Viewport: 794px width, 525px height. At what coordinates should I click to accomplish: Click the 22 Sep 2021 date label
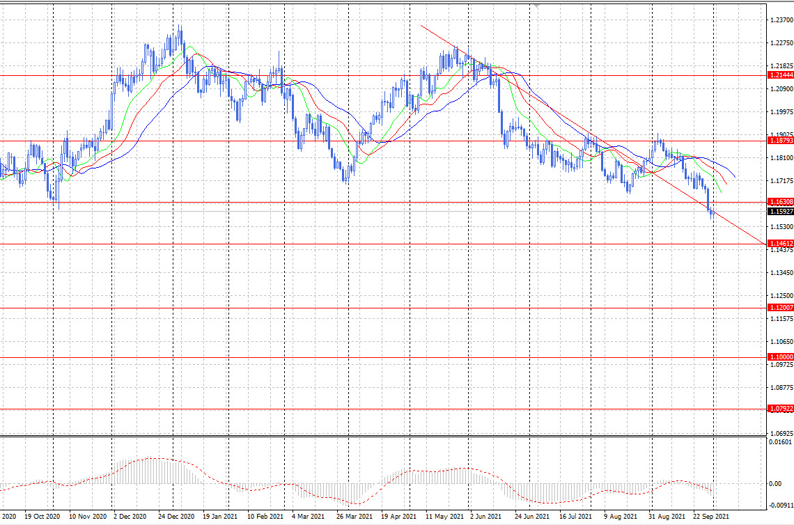711,517
